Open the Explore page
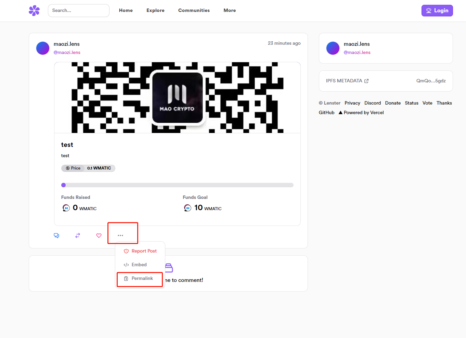This screenshot has width=466, height=338. pos(155,11)
